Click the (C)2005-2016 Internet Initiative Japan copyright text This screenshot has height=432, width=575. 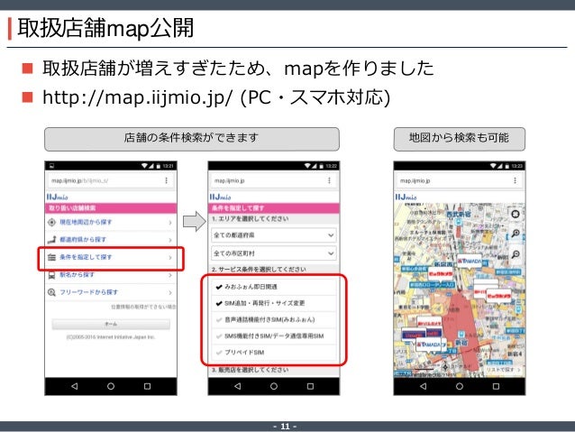tap(111, 337)
